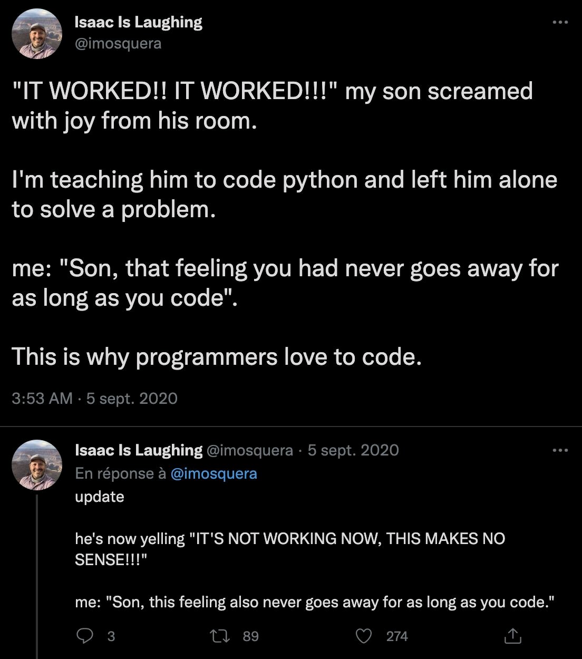Click the blue @imosquera mention link
The image size is (582, 659).
pyautogui.click(x=214, y=473)
